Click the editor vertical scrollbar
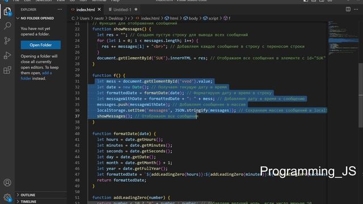 point(361,95)
